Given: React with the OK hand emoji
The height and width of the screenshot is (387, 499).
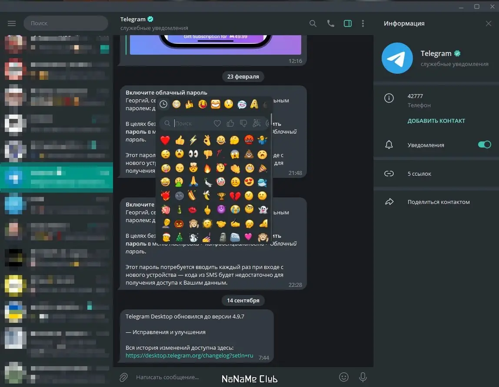Looking at the screenshot, I should point(207,140).
